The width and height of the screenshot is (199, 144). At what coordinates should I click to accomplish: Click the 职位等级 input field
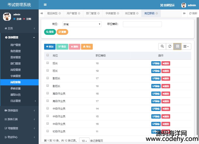click(x=142, y=24)
